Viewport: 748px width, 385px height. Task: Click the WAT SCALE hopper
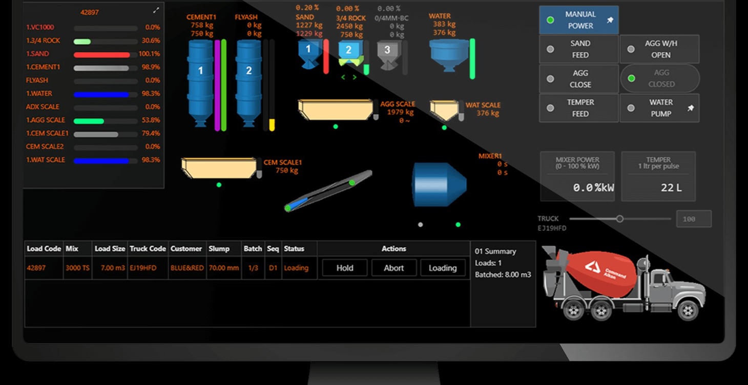tap(444, 110)
